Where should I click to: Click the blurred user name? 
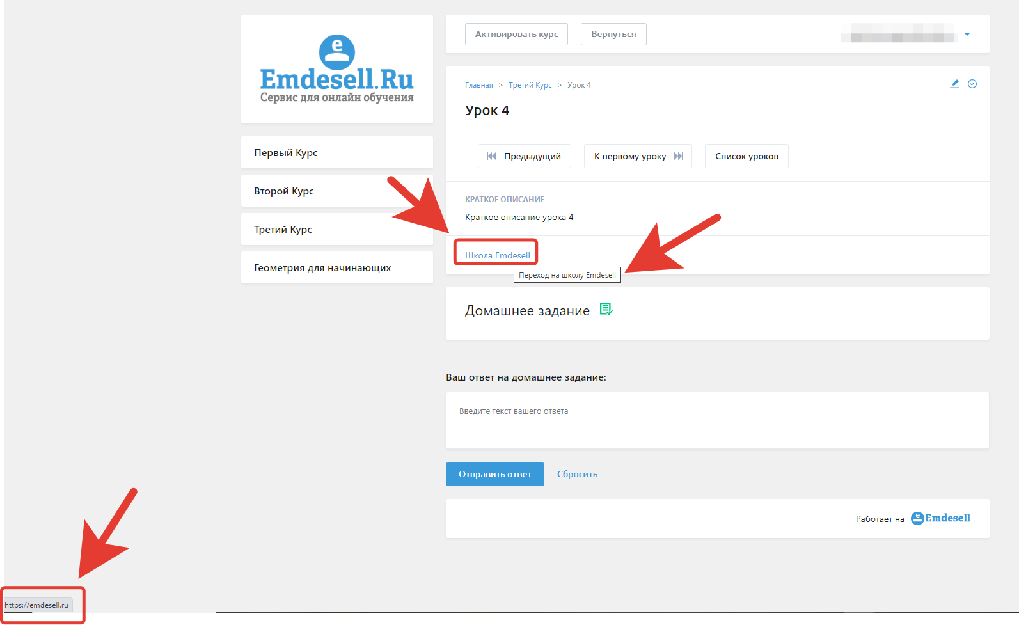899,33
